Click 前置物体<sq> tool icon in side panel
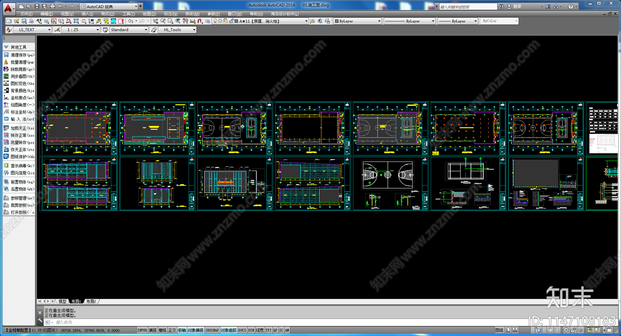This screenshot has height=336, width=621. 6,182
